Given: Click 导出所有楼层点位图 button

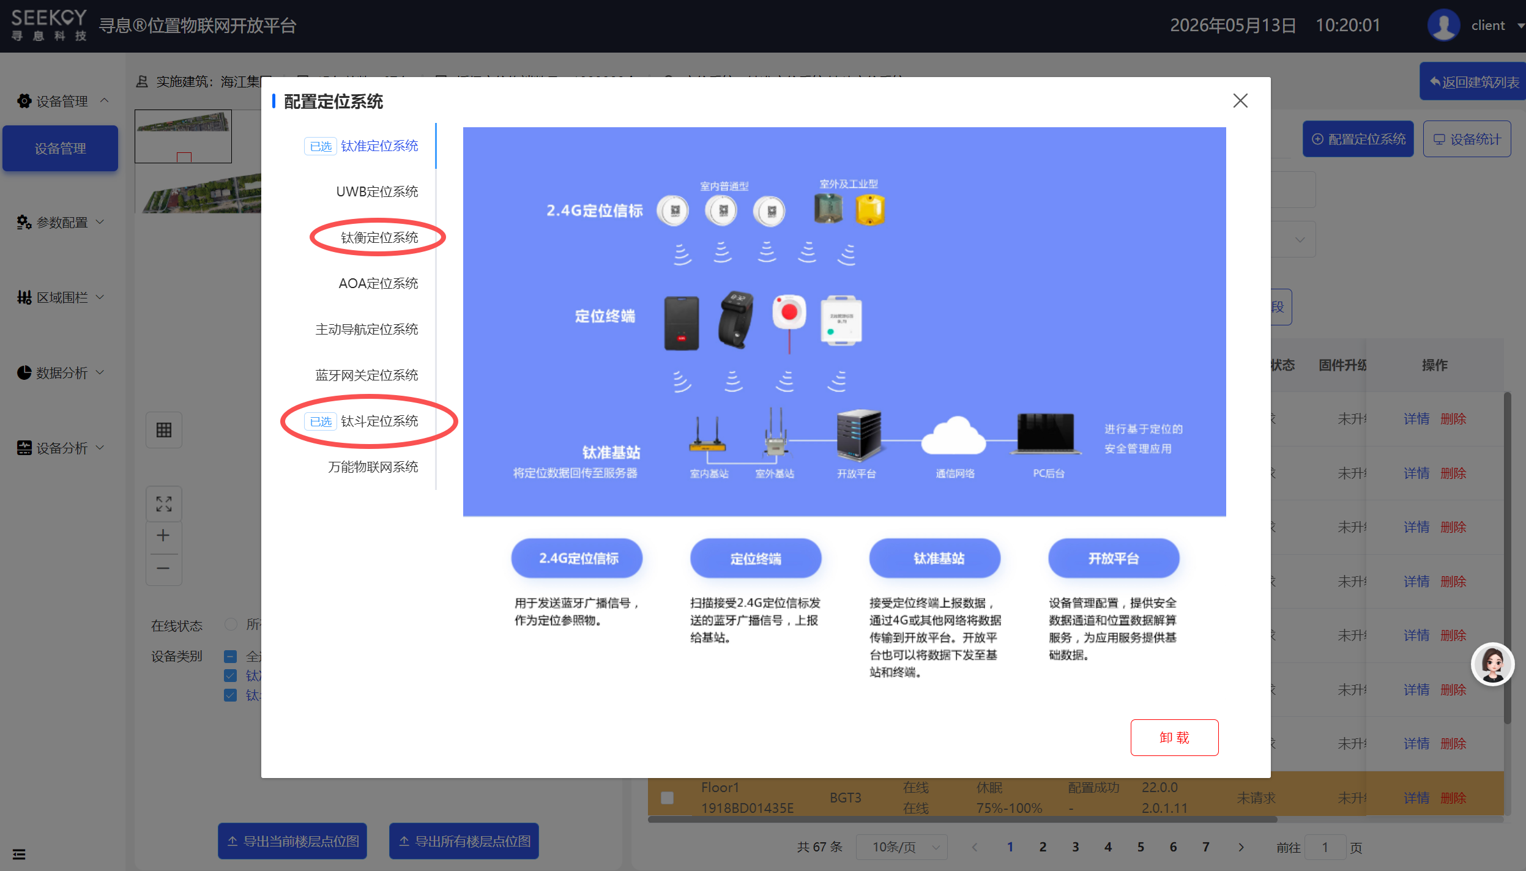Looking at the screenshot, I should point(464,842).
